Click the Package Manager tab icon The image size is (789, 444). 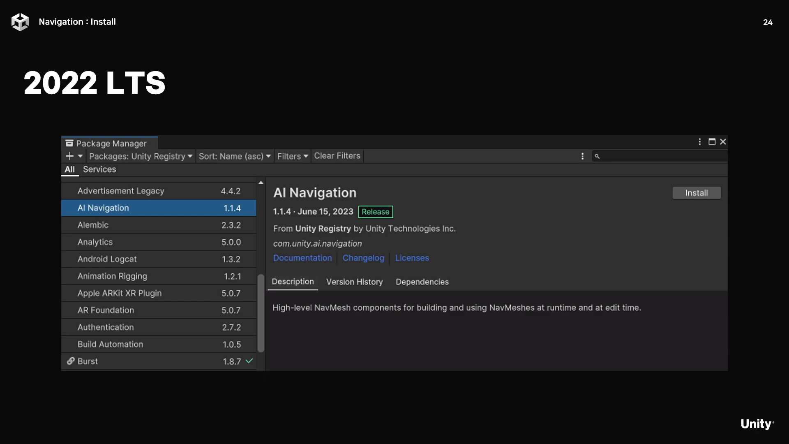click(x=69, y=143)
